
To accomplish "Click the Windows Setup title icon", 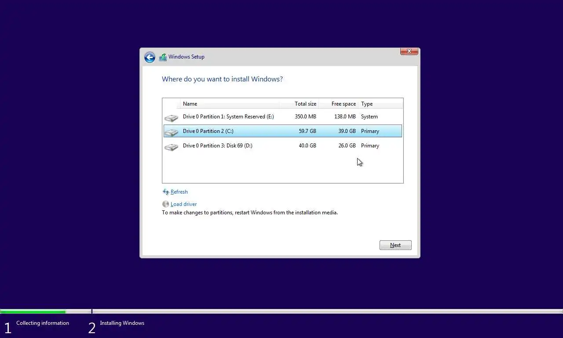I will pos(163,57).
